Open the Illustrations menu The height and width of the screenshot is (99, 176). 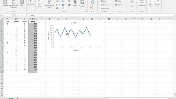click(31, 4)
